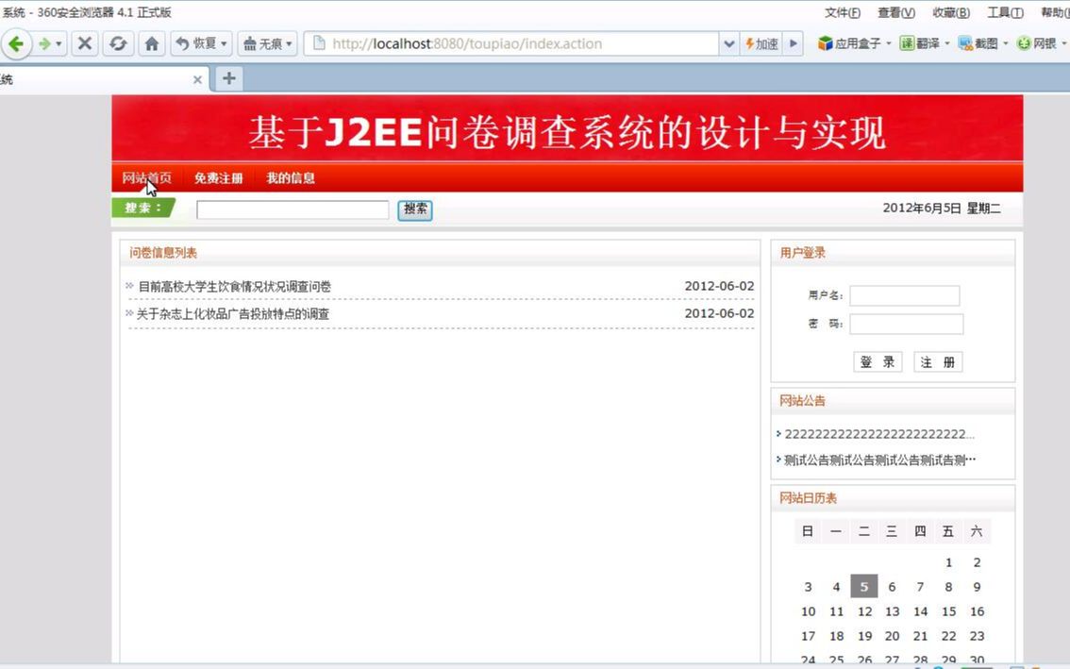Click the back navigation arrow
1070x669 pixels.
(16, 43)
